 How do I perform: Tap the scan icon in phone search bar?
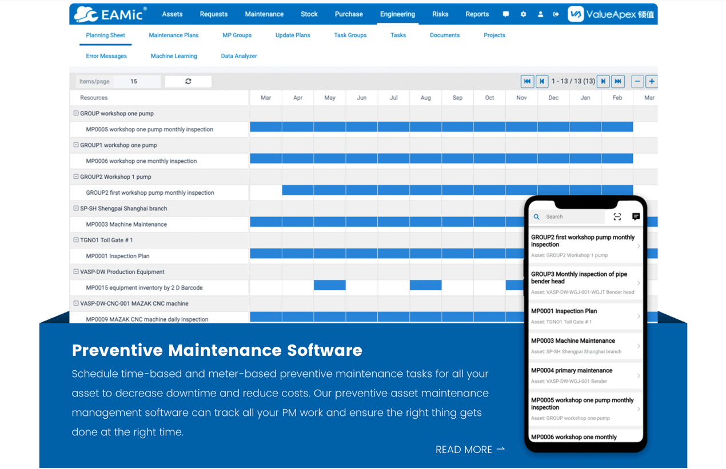(617, 217)
